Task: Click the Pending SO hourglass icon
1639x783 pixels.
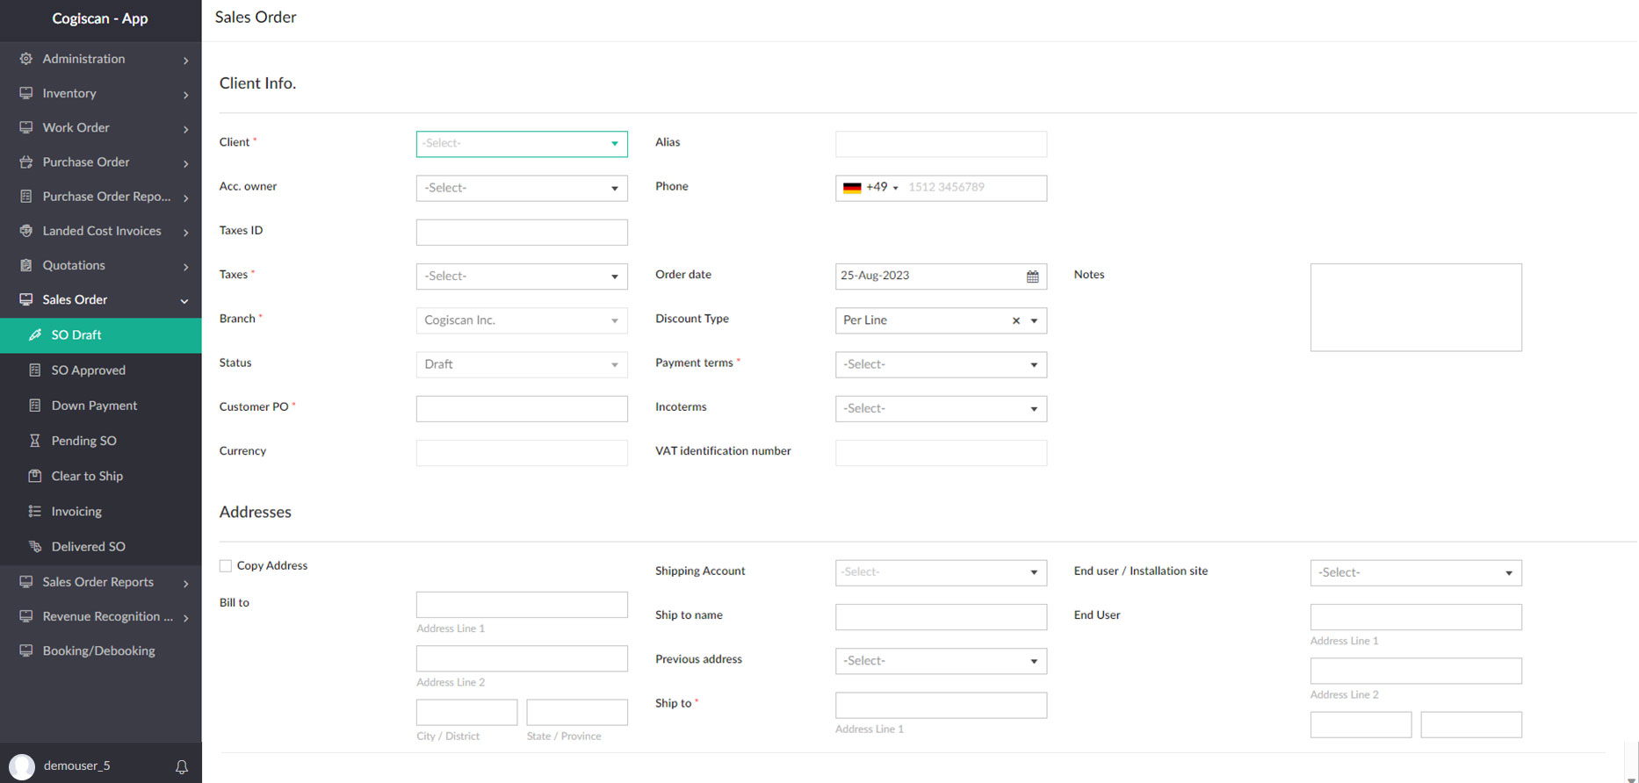Action: tap(35, 441)
